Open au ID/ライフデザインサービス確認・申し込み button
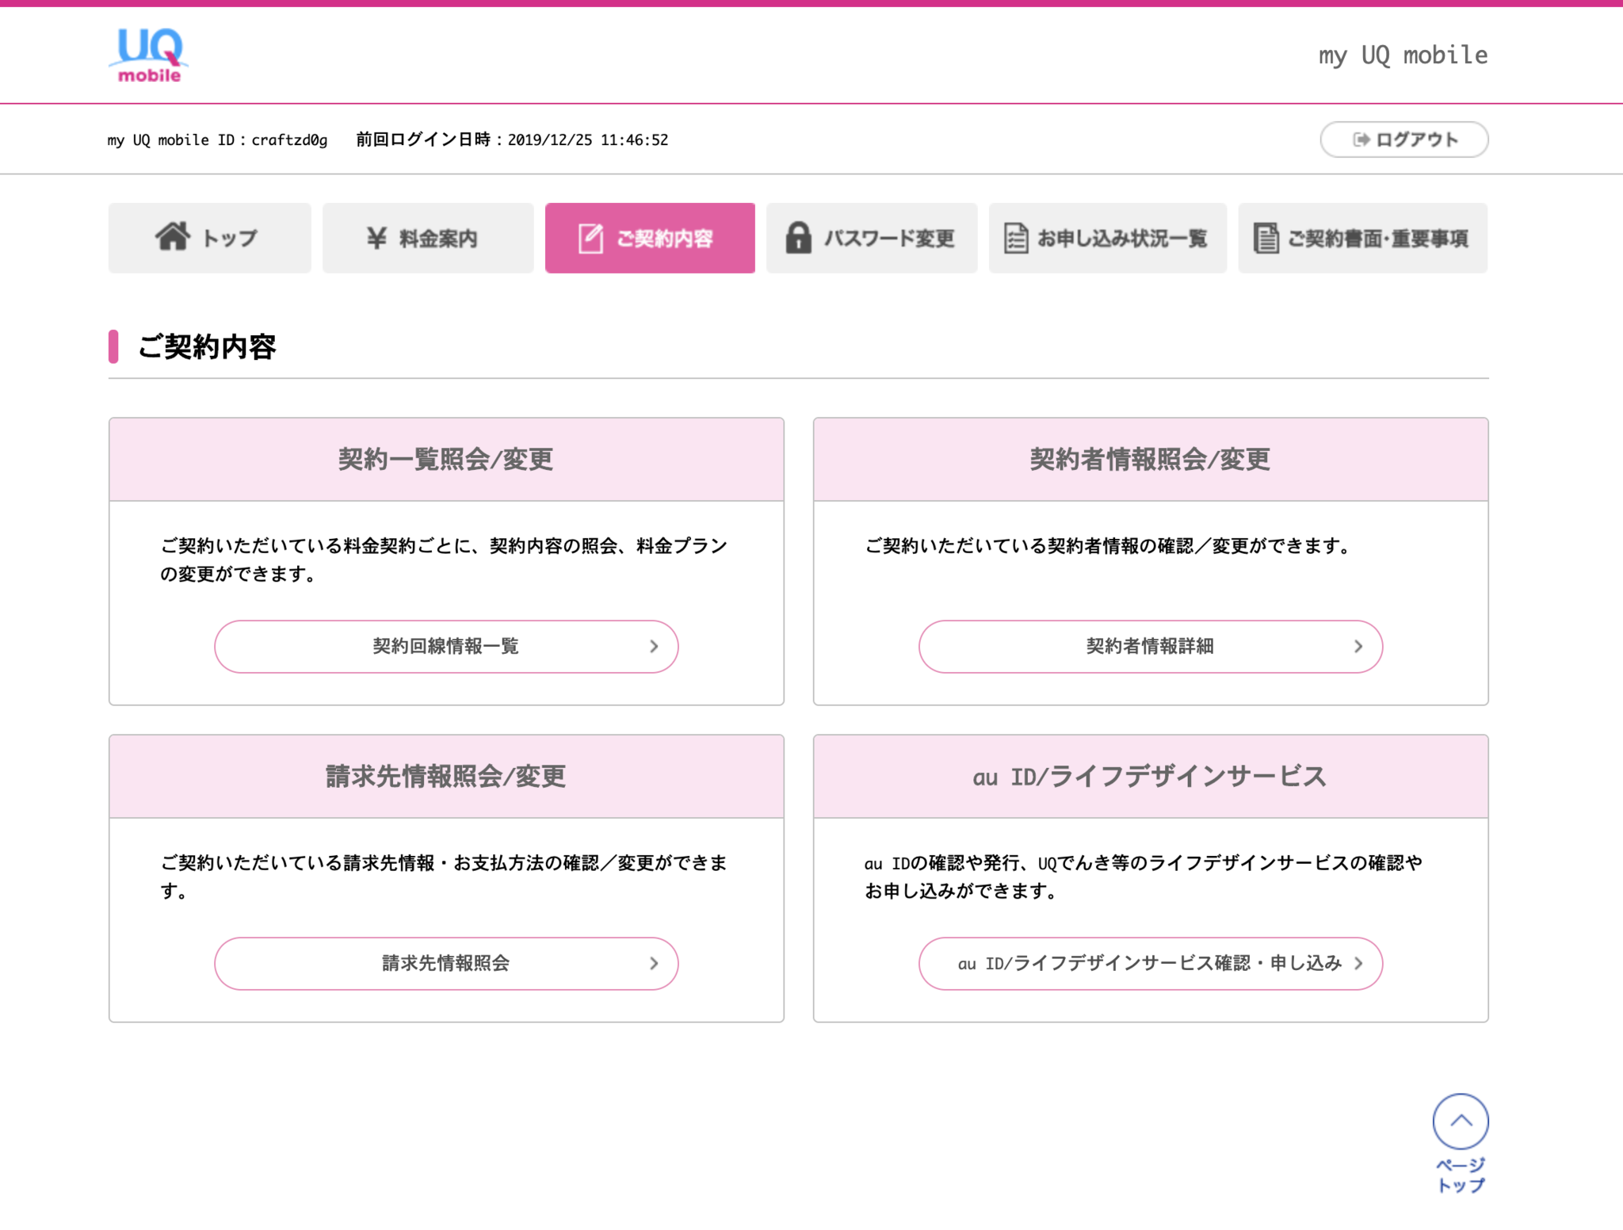Image resolution: width=1623 pixels, height=1230 pixels. point(1151,963)
